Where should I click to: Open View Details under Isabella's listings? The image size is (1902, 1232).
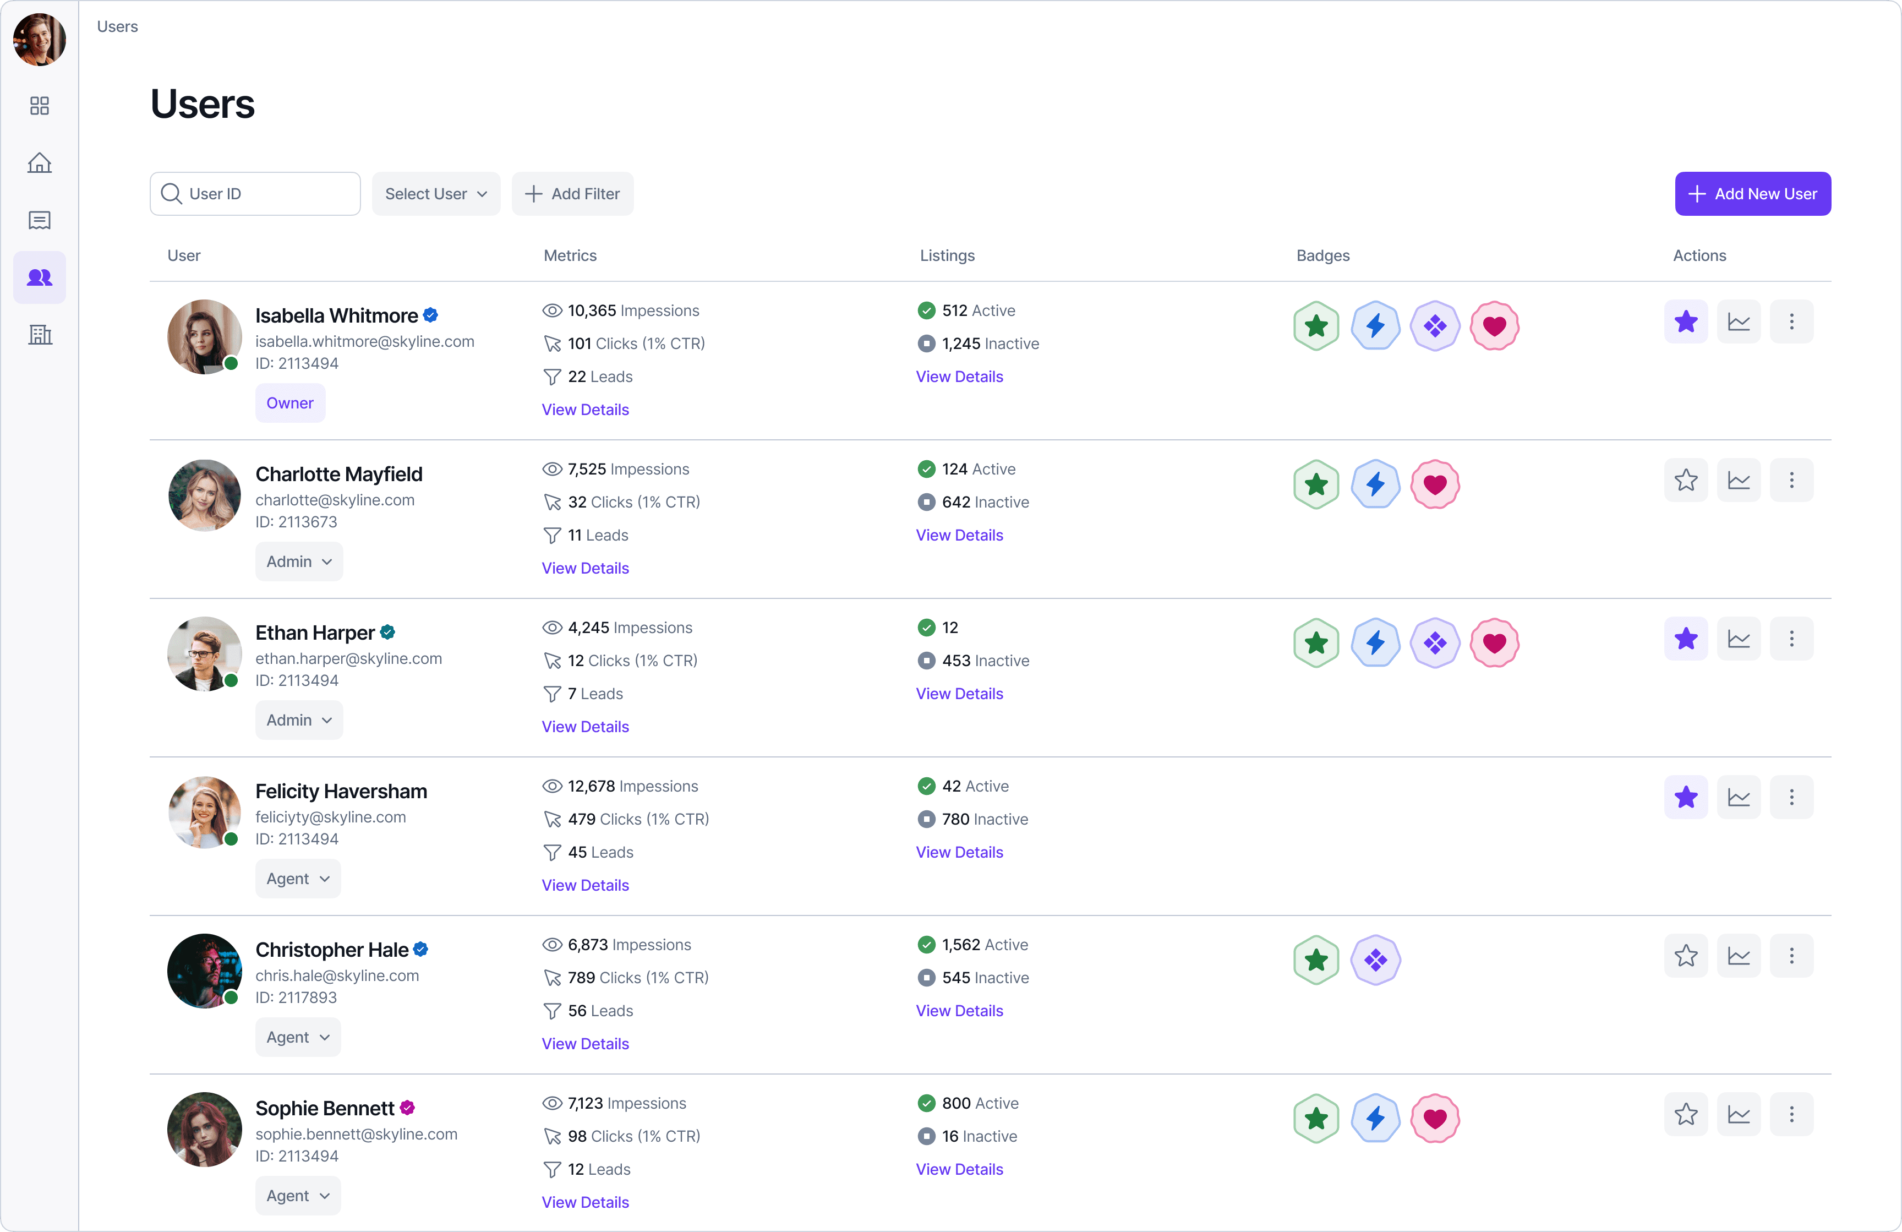[x=959, y=377]
